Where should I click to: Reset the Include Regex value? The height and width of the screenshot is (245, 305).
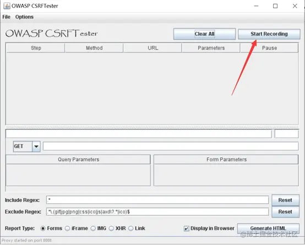tap(285, 200)
